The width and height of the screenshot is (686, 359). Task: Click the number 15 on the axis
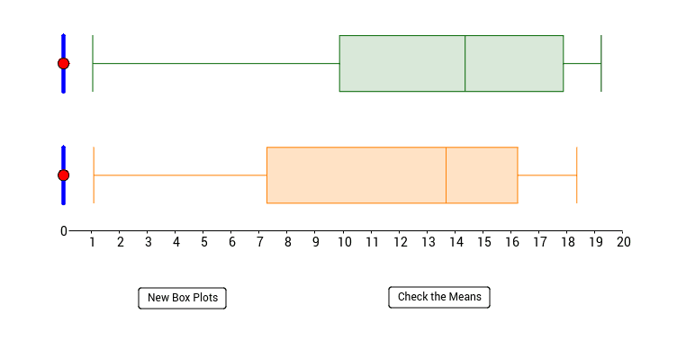(483, 242)
